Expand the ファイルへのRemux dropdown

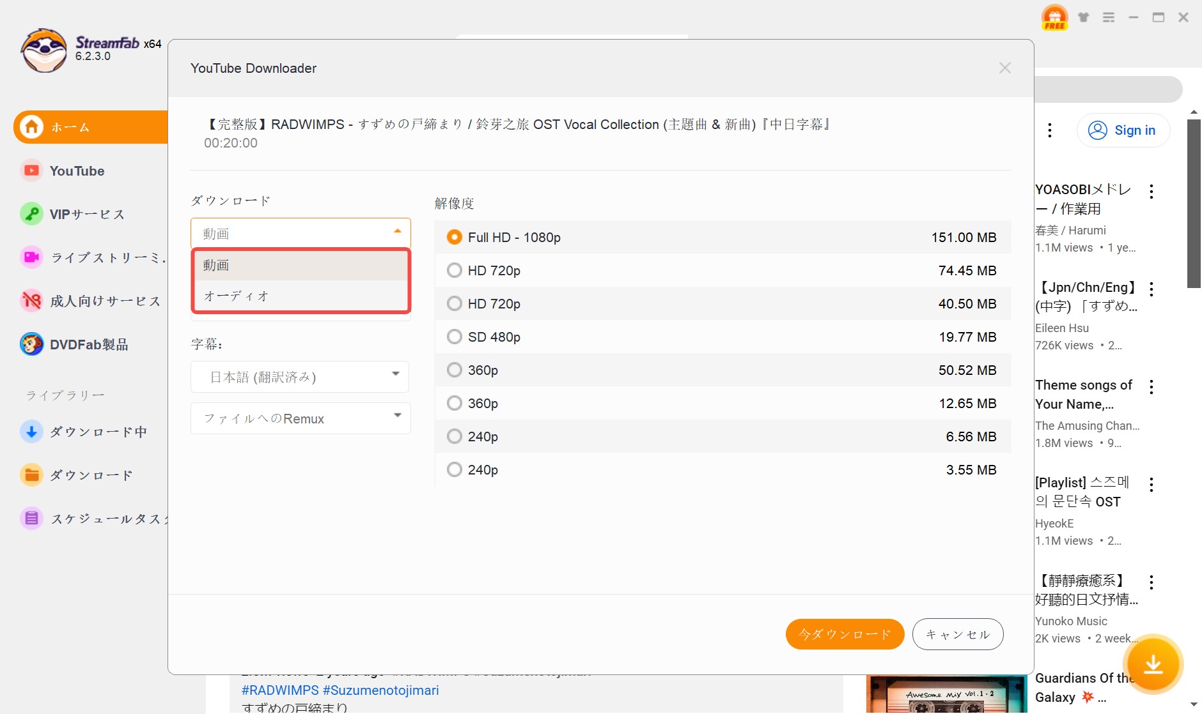coord(300,418)
